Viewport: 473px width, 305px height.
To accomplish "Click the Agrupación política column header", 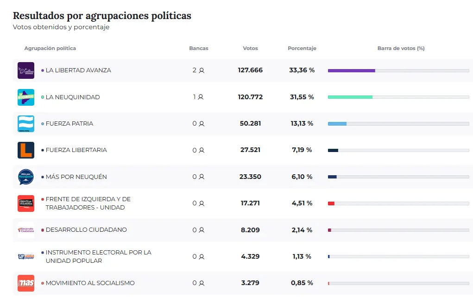I will pyautogui.click(x=50, y=48).
